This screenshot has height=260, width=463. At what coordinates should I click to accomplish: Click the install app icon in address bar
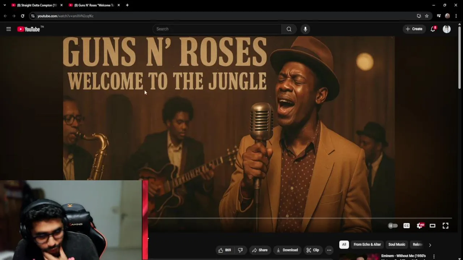[419, 16]
